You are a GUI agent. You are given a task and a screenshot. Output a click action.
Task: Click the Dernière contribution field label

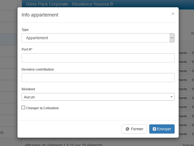coord(38,69)
